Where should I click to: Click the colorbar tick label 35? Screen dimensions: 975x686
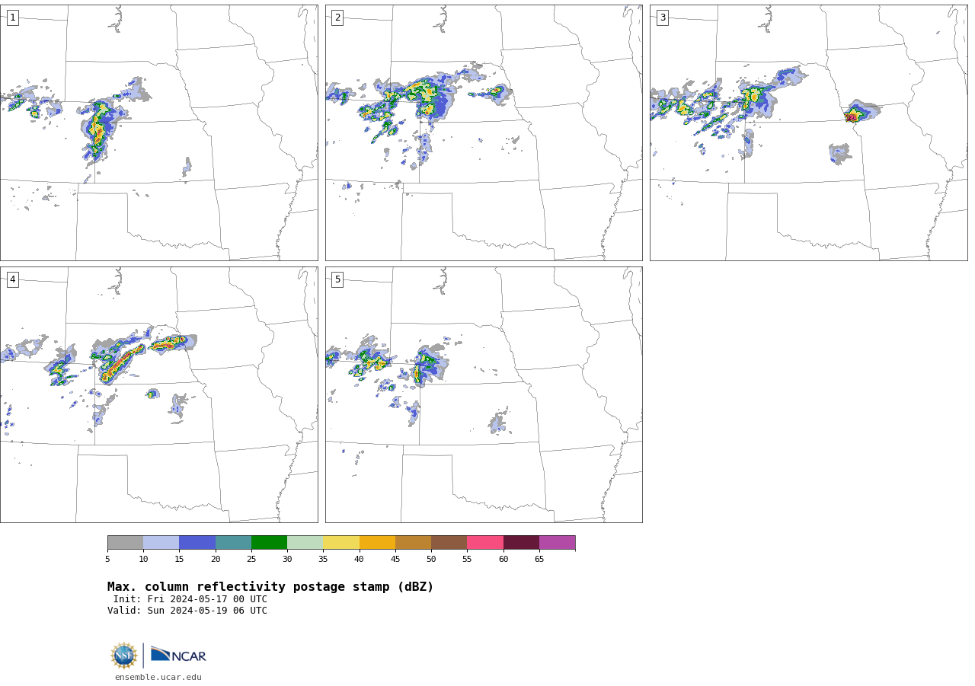pos(323,559)
